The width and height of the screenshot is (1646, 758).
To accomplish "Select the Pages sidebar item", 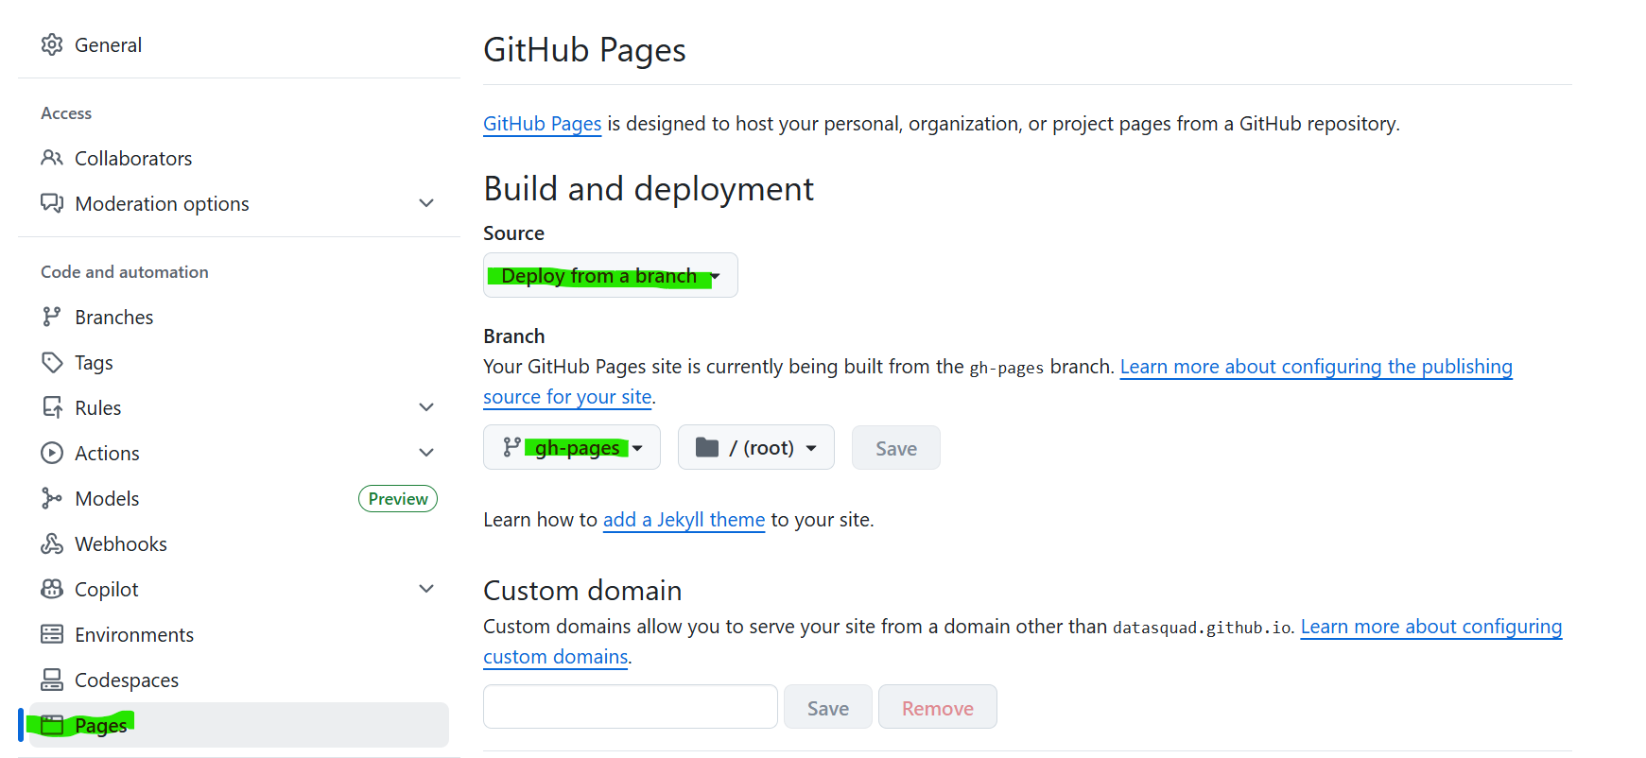I will click(238, 725).
